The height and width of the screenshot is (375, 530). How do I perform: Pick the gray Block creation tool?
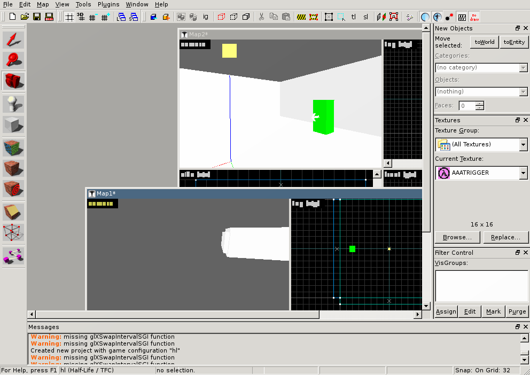tap(13, 124)
